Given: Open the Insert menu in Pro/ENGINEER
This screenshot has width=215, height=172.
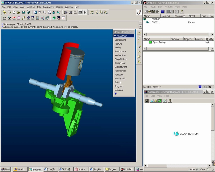Looking at the screenshot, I should [23, 7].
